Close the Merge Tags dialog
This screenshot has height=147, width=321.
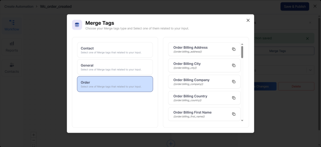pos(248,20)
